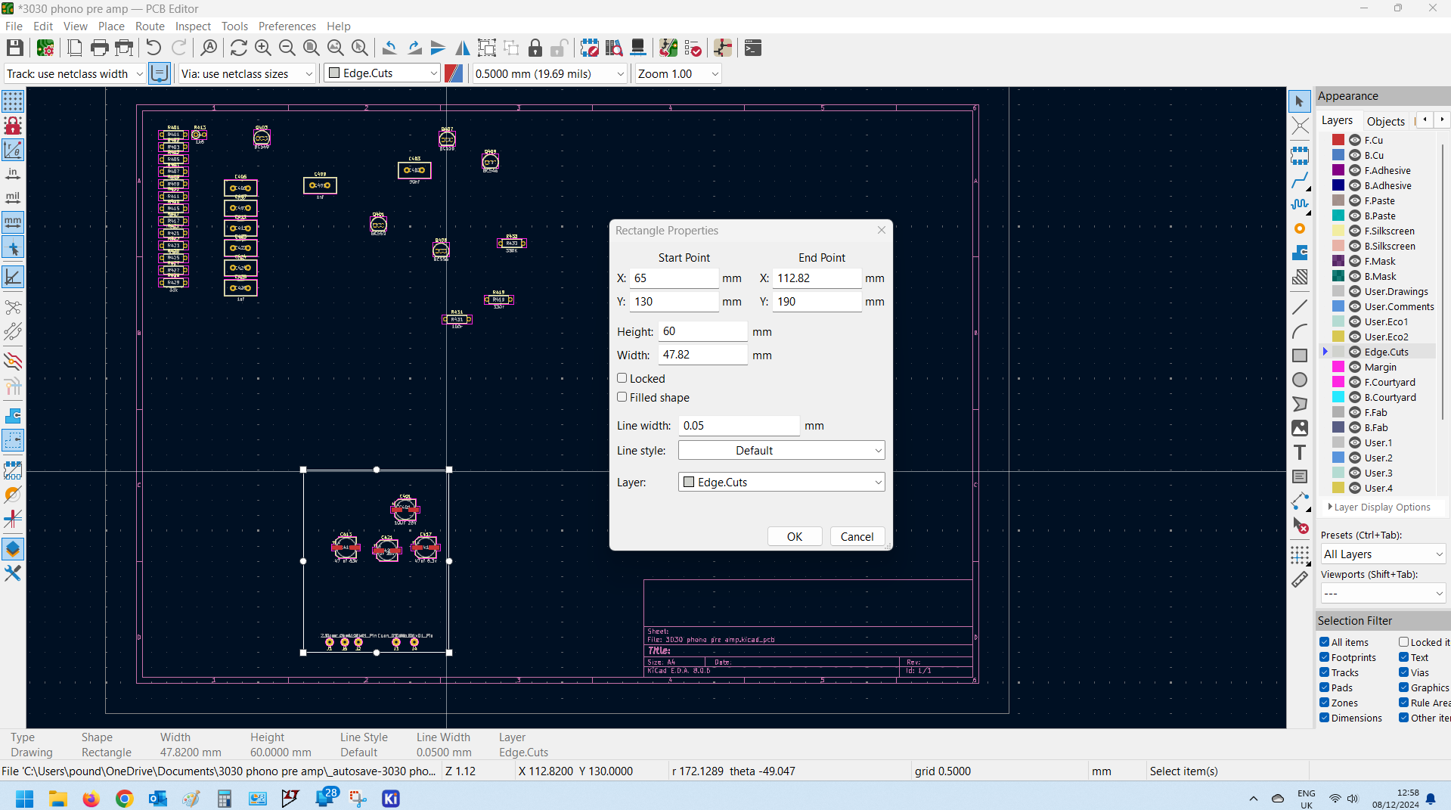Click F.Cu red color swatch

tap(1338, 140)
